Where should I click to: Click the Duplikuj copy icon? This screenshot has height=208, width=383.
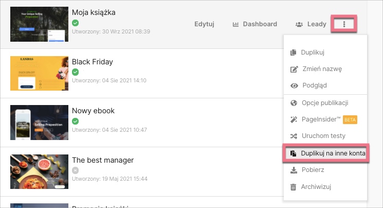pos(294,52)
